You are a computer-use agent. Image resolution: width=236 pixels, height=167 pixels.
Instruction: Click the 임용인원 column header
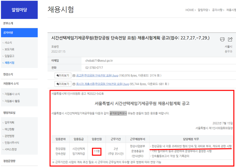[96, 139]
